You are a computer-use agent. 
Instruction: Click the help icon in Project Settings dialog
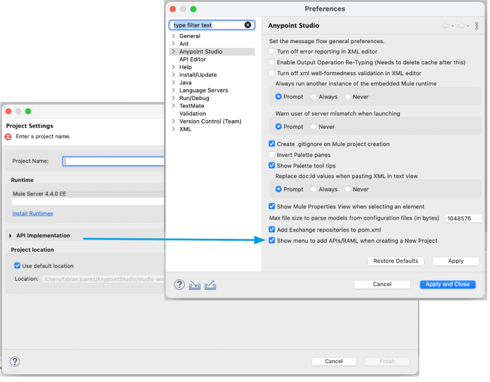pos(14,361)
